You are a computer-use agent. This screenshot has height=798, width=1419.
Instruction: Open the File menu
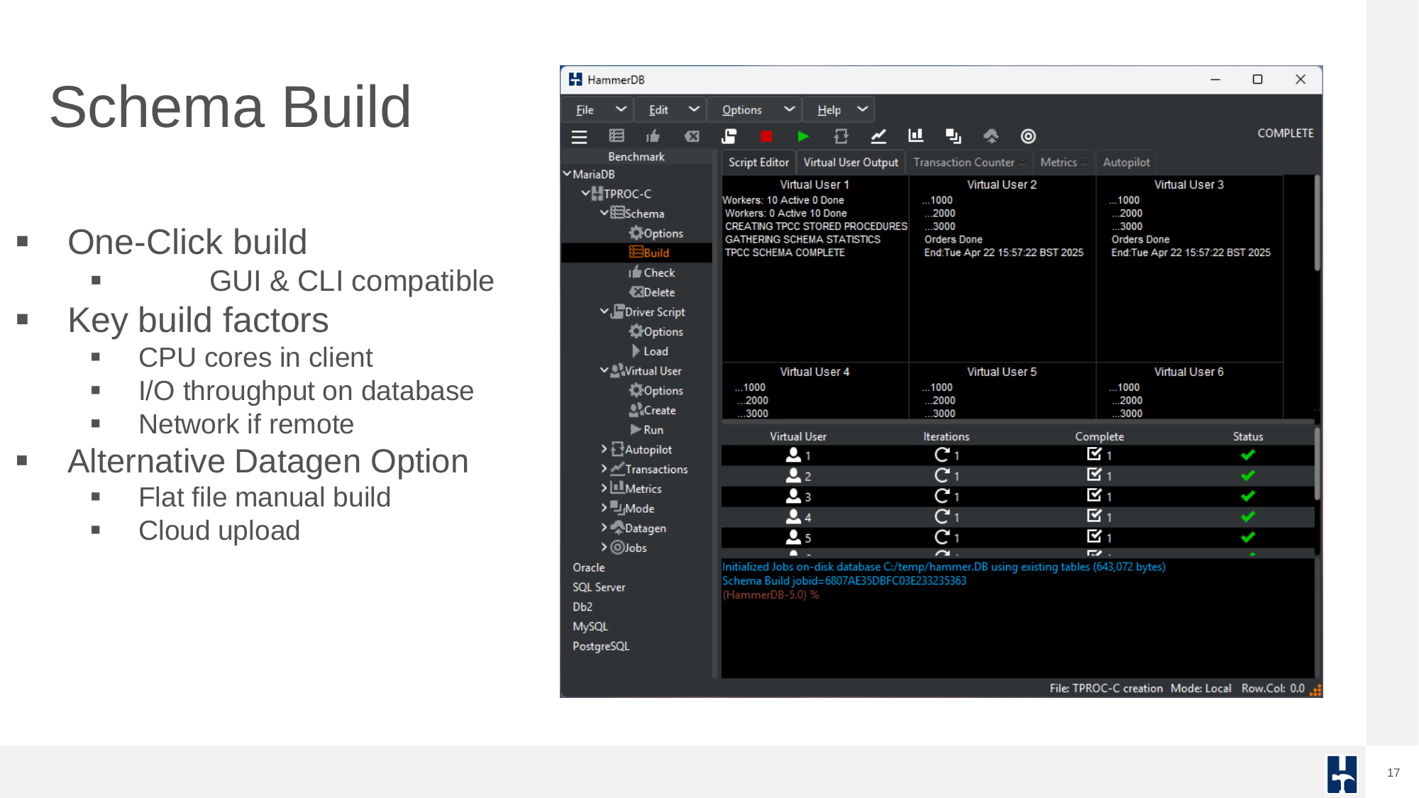click(x=585, y=110)
